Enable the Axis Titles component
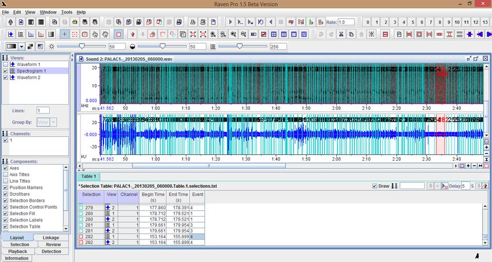 5,174
